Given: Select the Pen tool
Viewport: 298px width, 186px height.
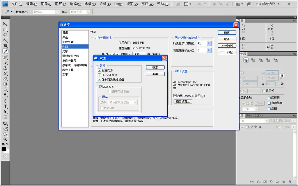Looking at the screenshot, I should tap(5, 101).
